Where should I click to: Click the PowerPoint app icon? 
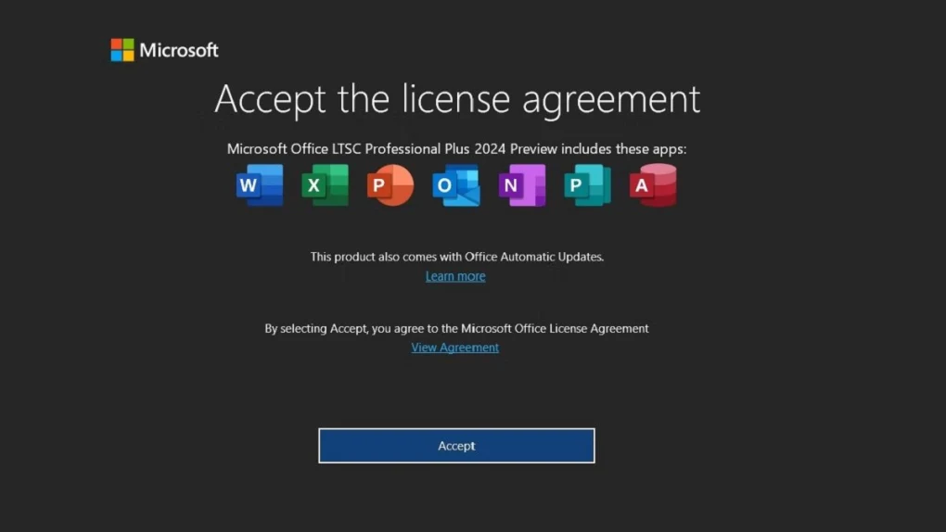pos(390,185)
